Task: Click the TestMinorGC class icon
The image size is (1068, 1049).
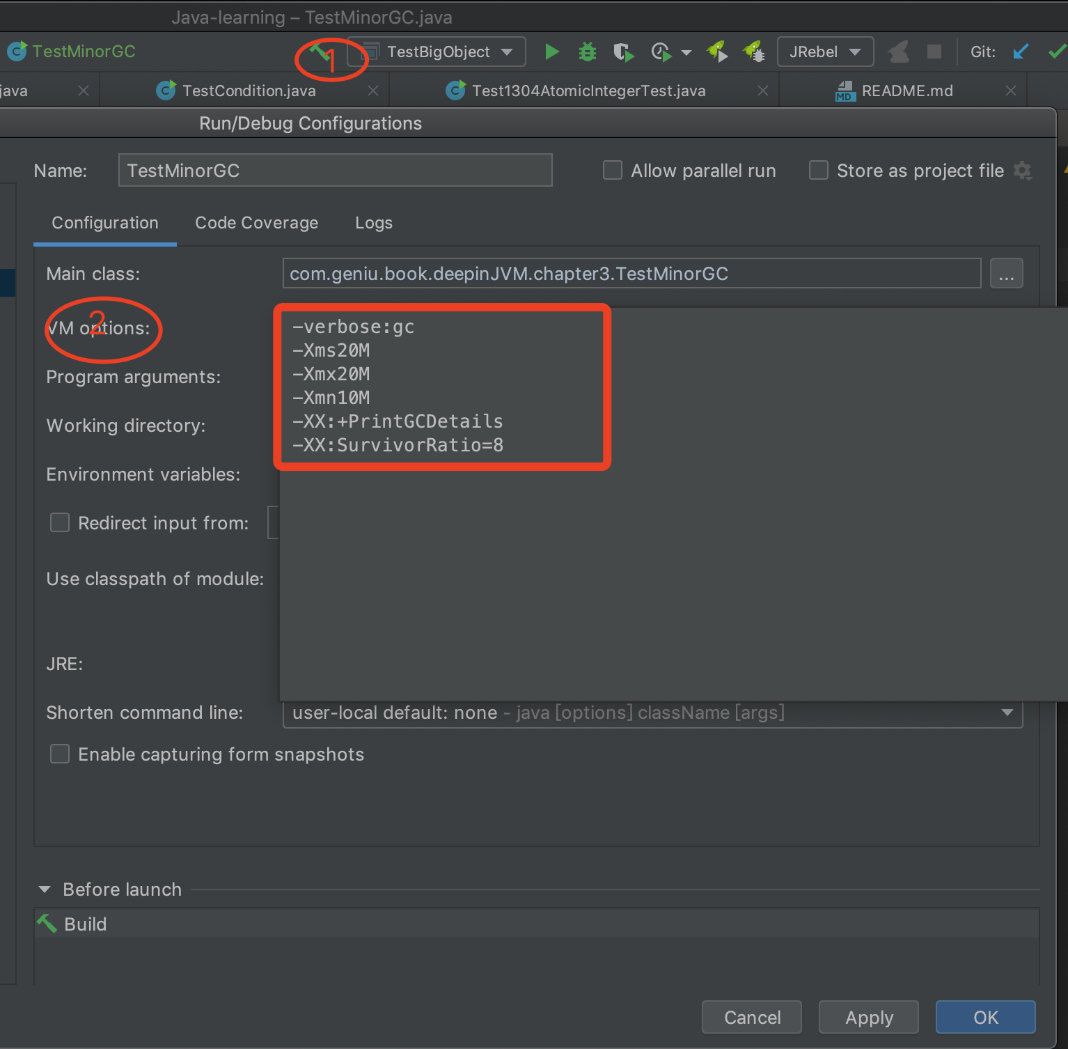Action: click(17, 52)
